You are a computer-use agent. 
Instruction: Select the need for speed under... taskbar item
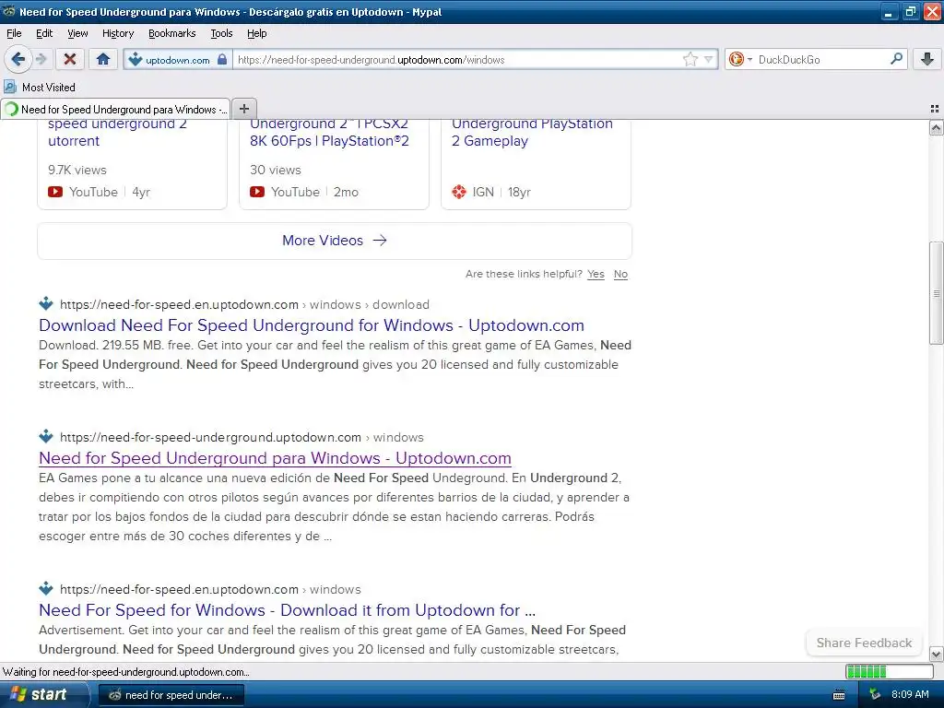click(171, 695)
